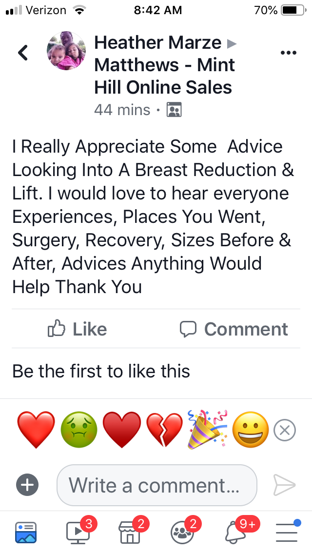This screenshot has height=554, width=312.
Task: Open the Watch video tab
Action: point(78,532)
